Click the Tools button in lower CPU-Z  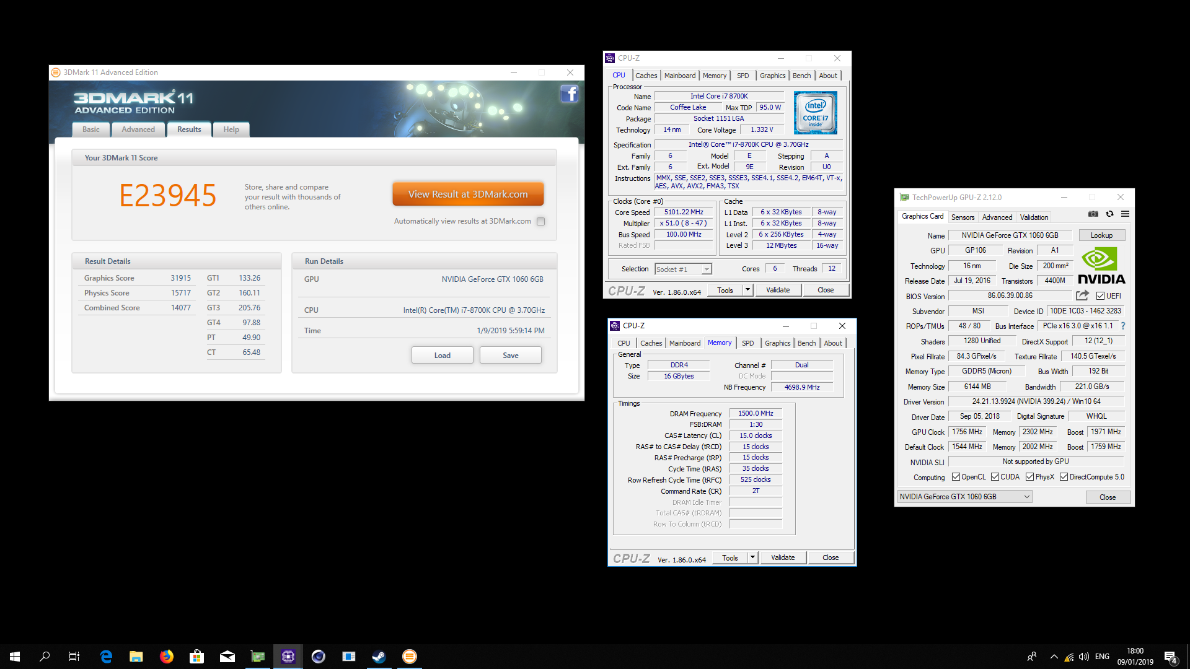coord(729,557)
